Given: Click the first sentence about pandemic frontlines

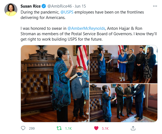Looking at the screenshot, I should pos(82,15).
